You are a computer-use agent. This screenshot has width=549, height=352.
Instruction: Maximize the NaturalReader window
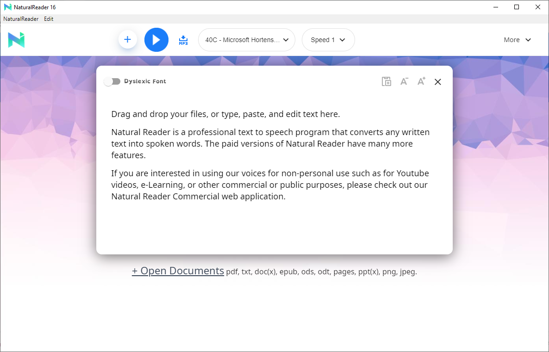[x=517, y=7]
